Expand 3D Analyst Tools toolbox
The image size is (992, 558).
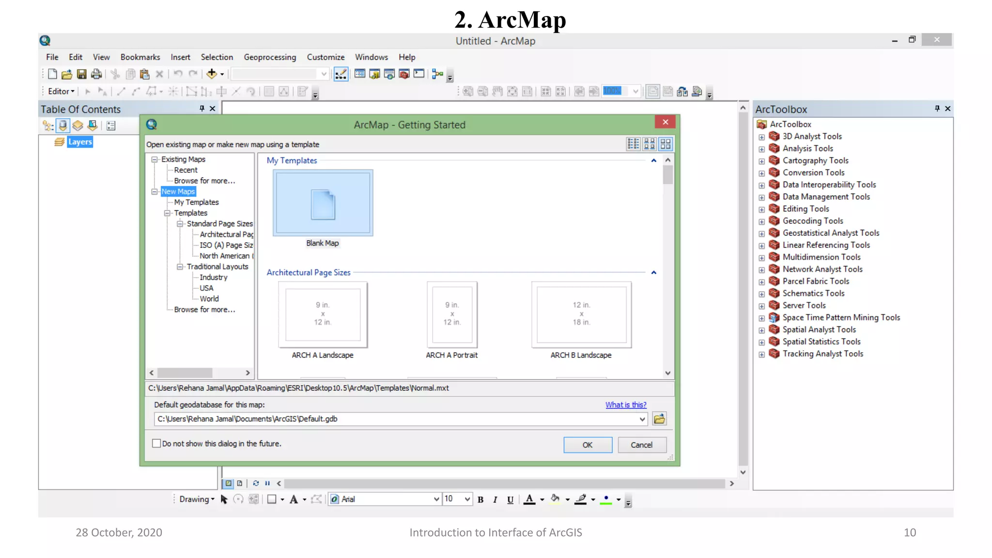click(x=761, y=137)
